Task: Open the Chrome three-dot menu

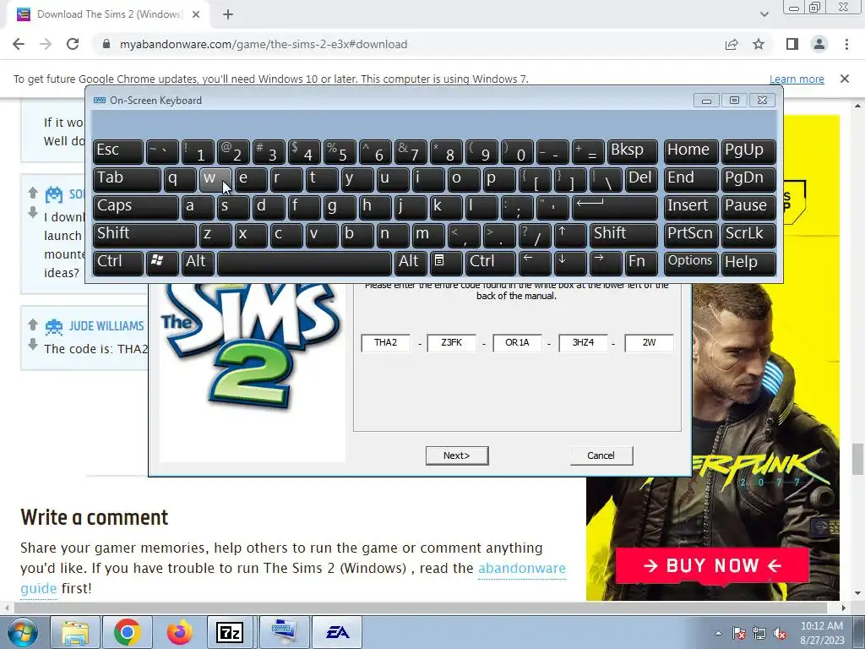Action: pos(846,44)
